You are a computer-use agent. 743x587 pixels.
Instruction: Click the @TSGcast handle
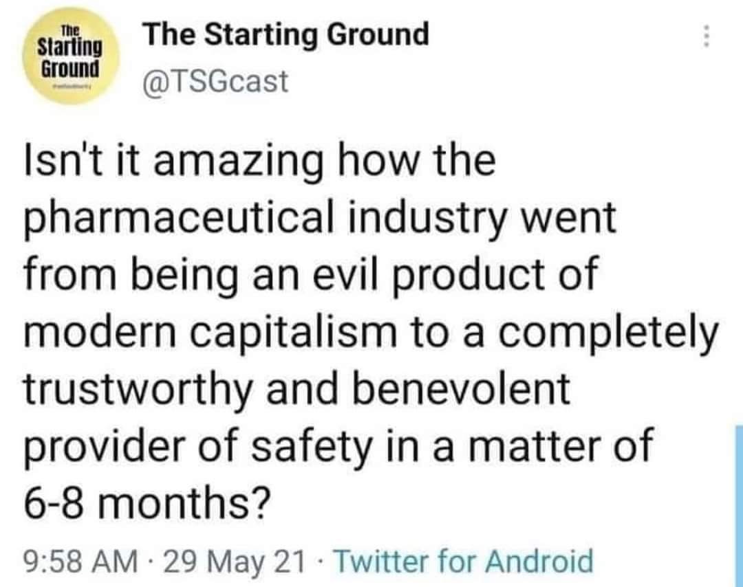click(215, 82)
